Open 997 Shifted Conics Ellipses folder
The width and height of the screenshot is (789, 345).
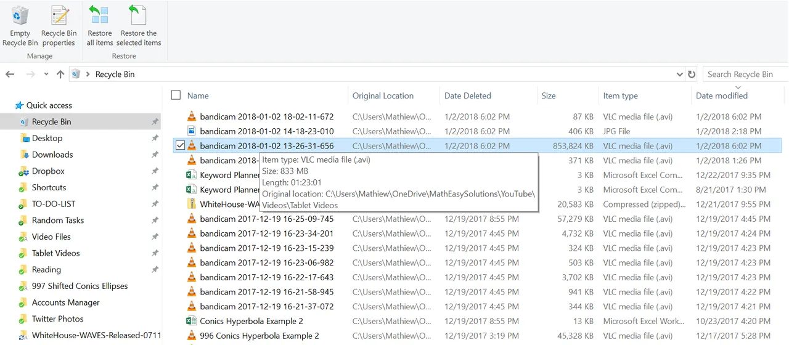tap(80, 286)
